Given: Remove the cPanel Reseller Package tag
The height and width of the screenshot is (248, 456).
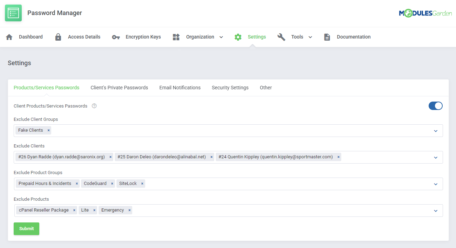Looking at the screenshot, I should click(74, 210).
